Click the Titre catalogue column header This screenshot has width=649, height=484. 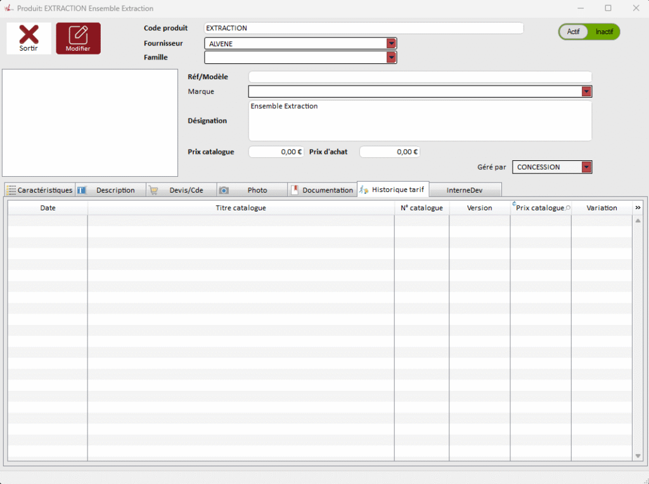[241, 208]
